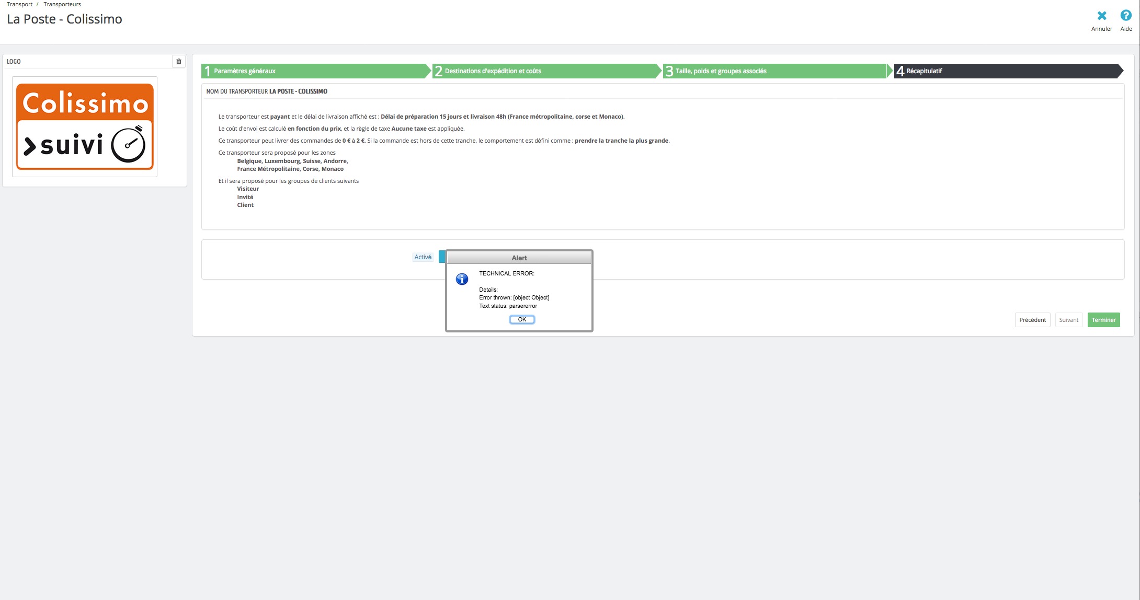
Task: Click the Alert dialog title bar
Action: 519,258
